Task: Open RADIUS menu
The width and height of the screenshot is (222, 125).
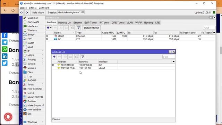Action: click(x=32, y=80)
